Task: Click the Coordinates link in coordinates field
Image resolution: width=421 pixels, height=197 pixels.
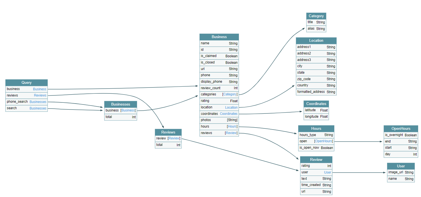Action: point(228,113)
